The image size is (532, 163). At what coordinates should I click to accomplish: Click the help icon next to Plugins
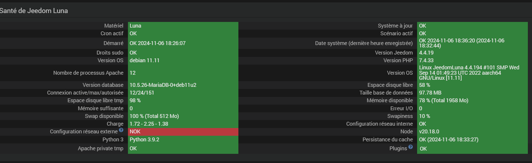click(x=411, y=147)
